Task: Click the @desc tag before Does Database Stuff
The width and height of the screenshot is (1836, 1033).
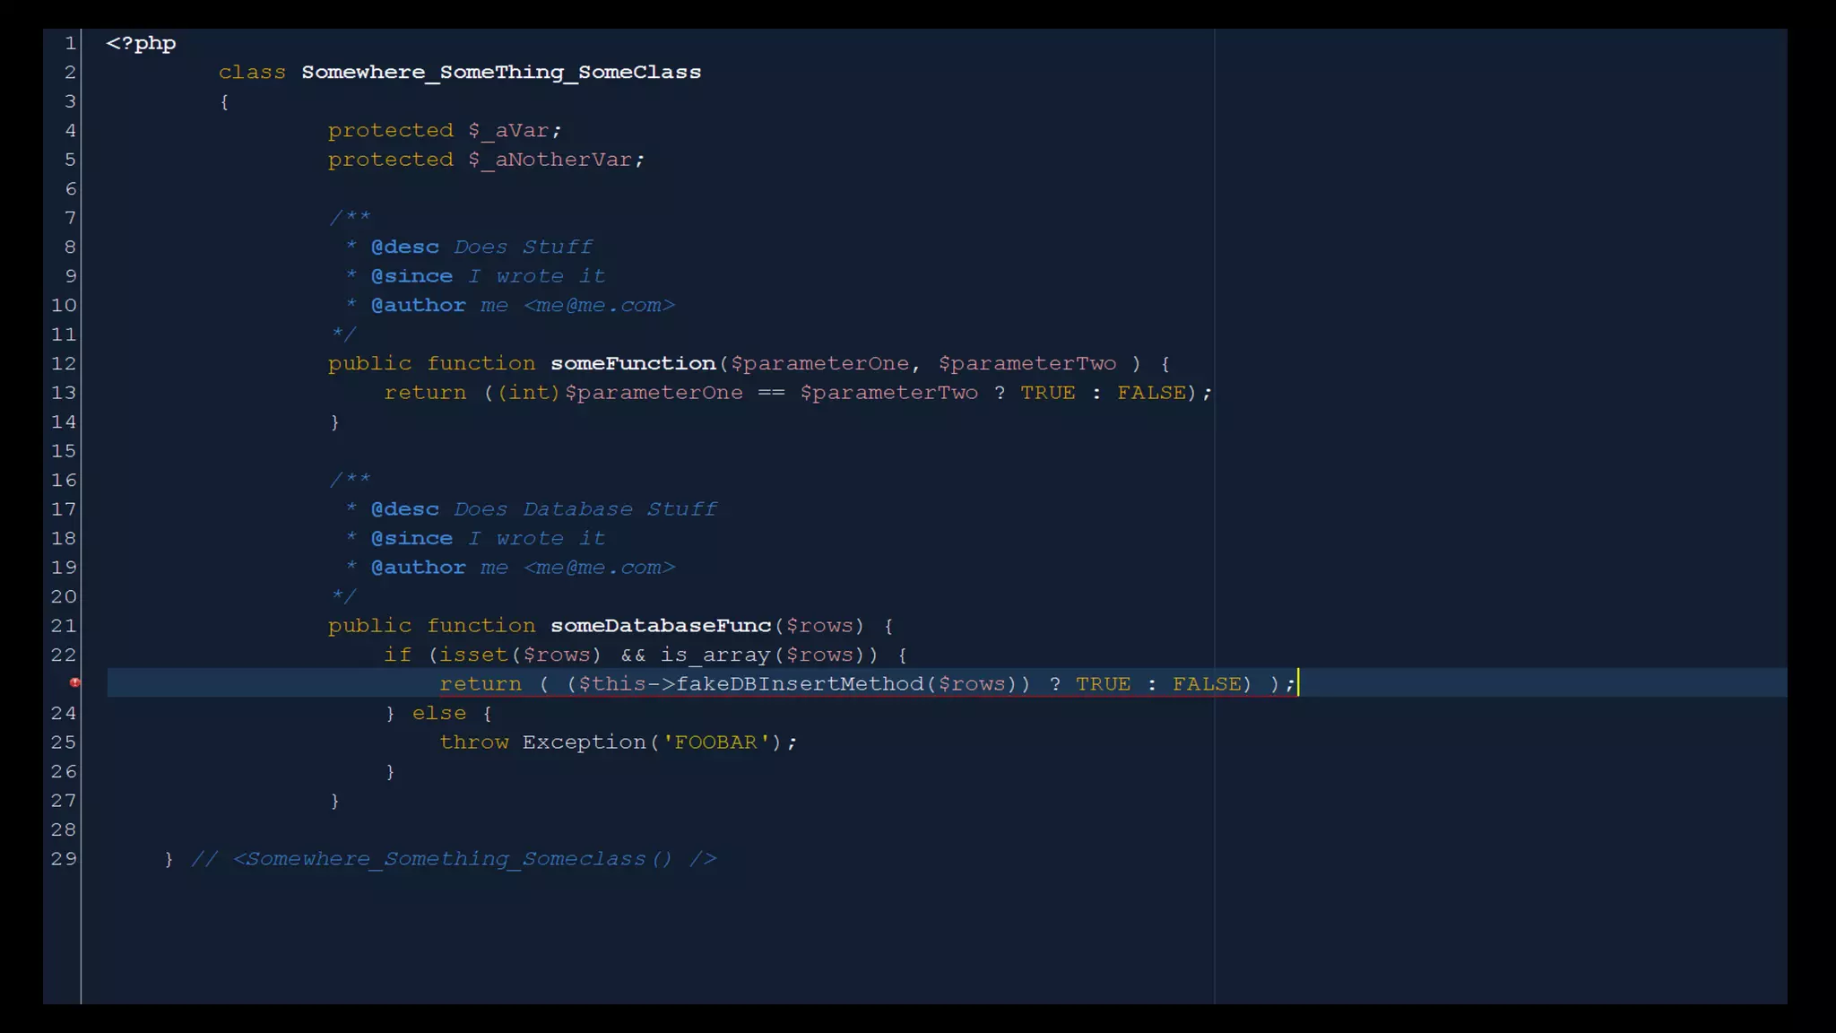Action: tap(405, 509)
